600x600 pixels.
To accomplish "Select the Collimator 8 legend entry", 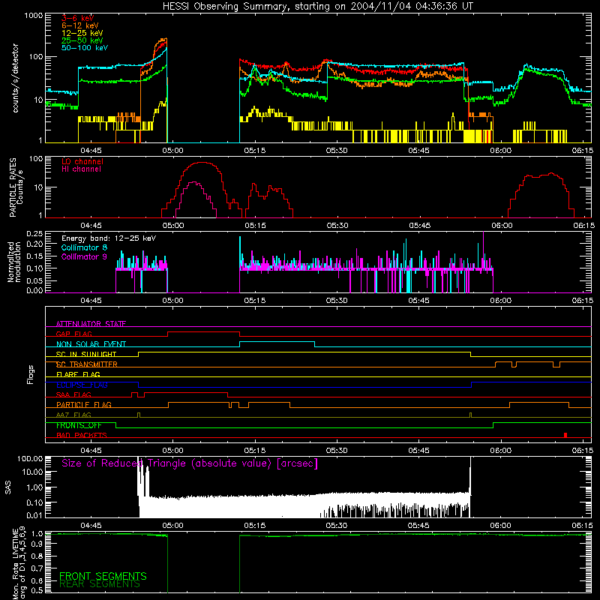I will pos(84,247).
